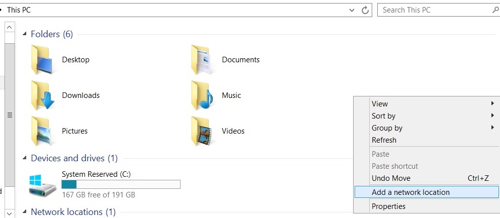Click the Devices and drives (1) header
The height and width of the screenshot is (218, 500).
pyautogui.click(x=74, y=158)
